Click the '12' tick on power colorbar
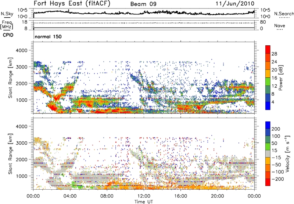This screenshot has width=294, height=204. coord(274,86)
